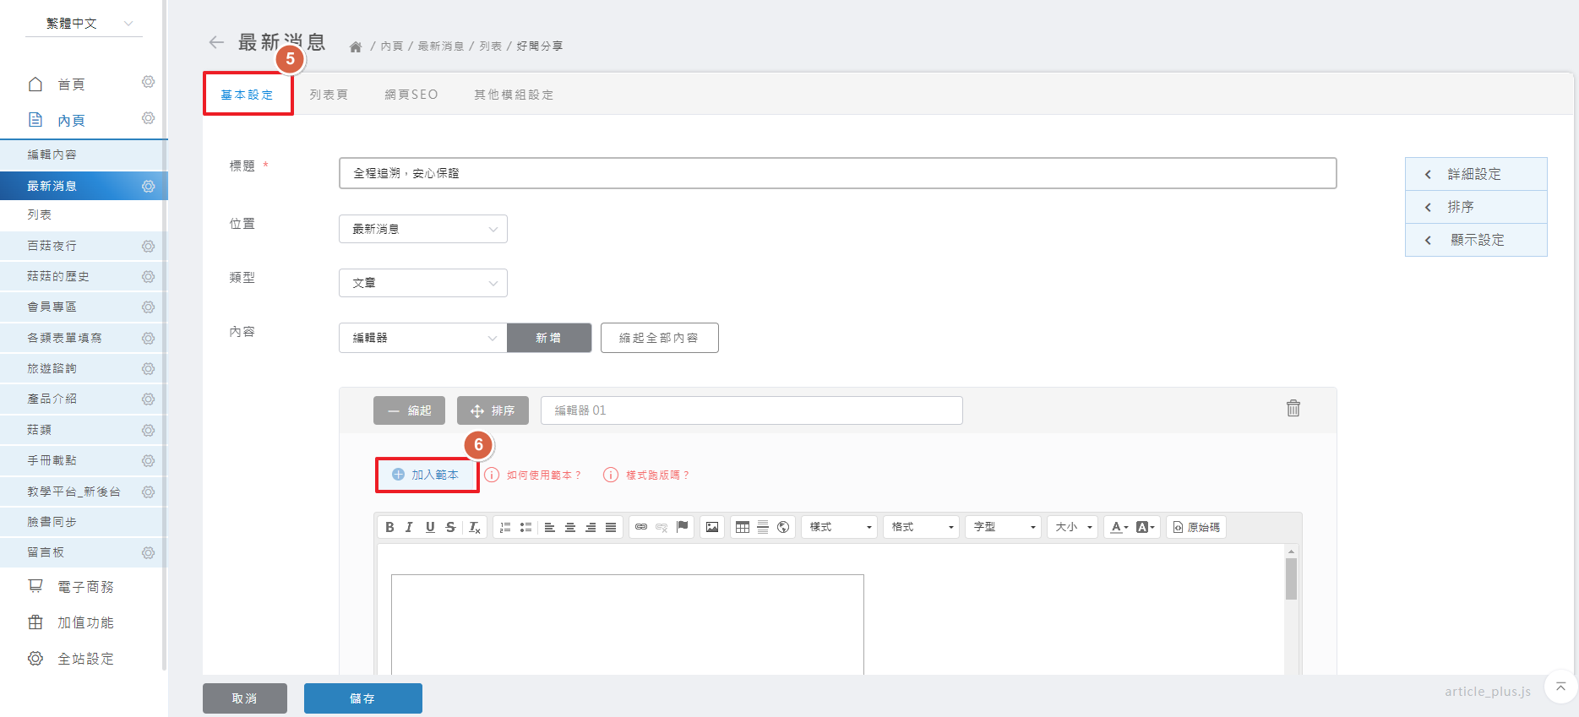The width and height of the screenshot is (1579, 717).
Task: Open the 類型 dropdown showing 文章
Action: point(422,283)
